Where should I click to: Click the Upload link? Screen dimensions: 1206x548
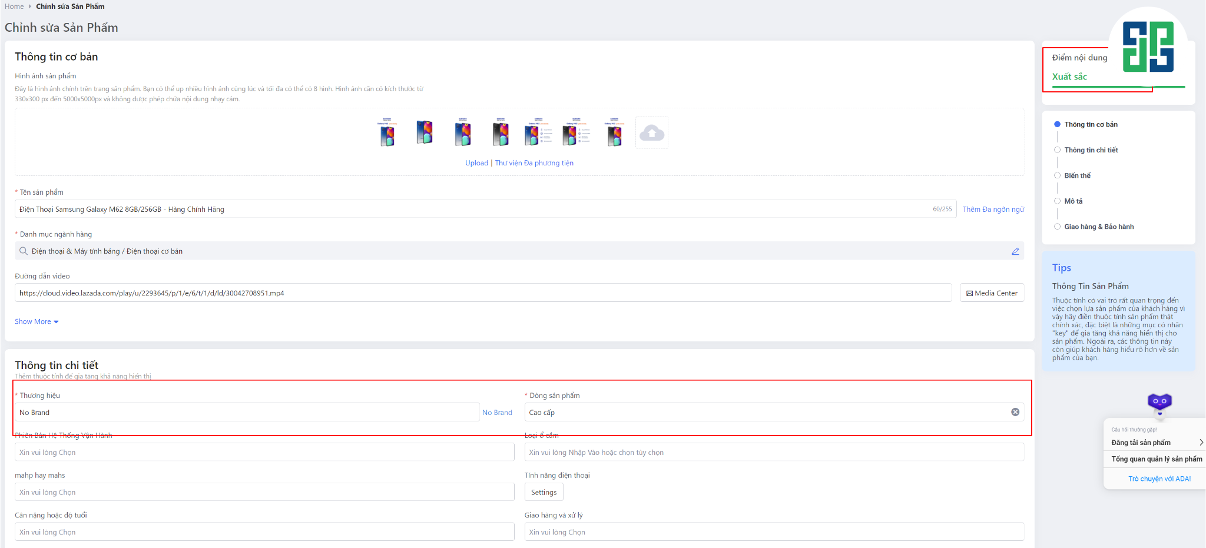tap(476, 163)
